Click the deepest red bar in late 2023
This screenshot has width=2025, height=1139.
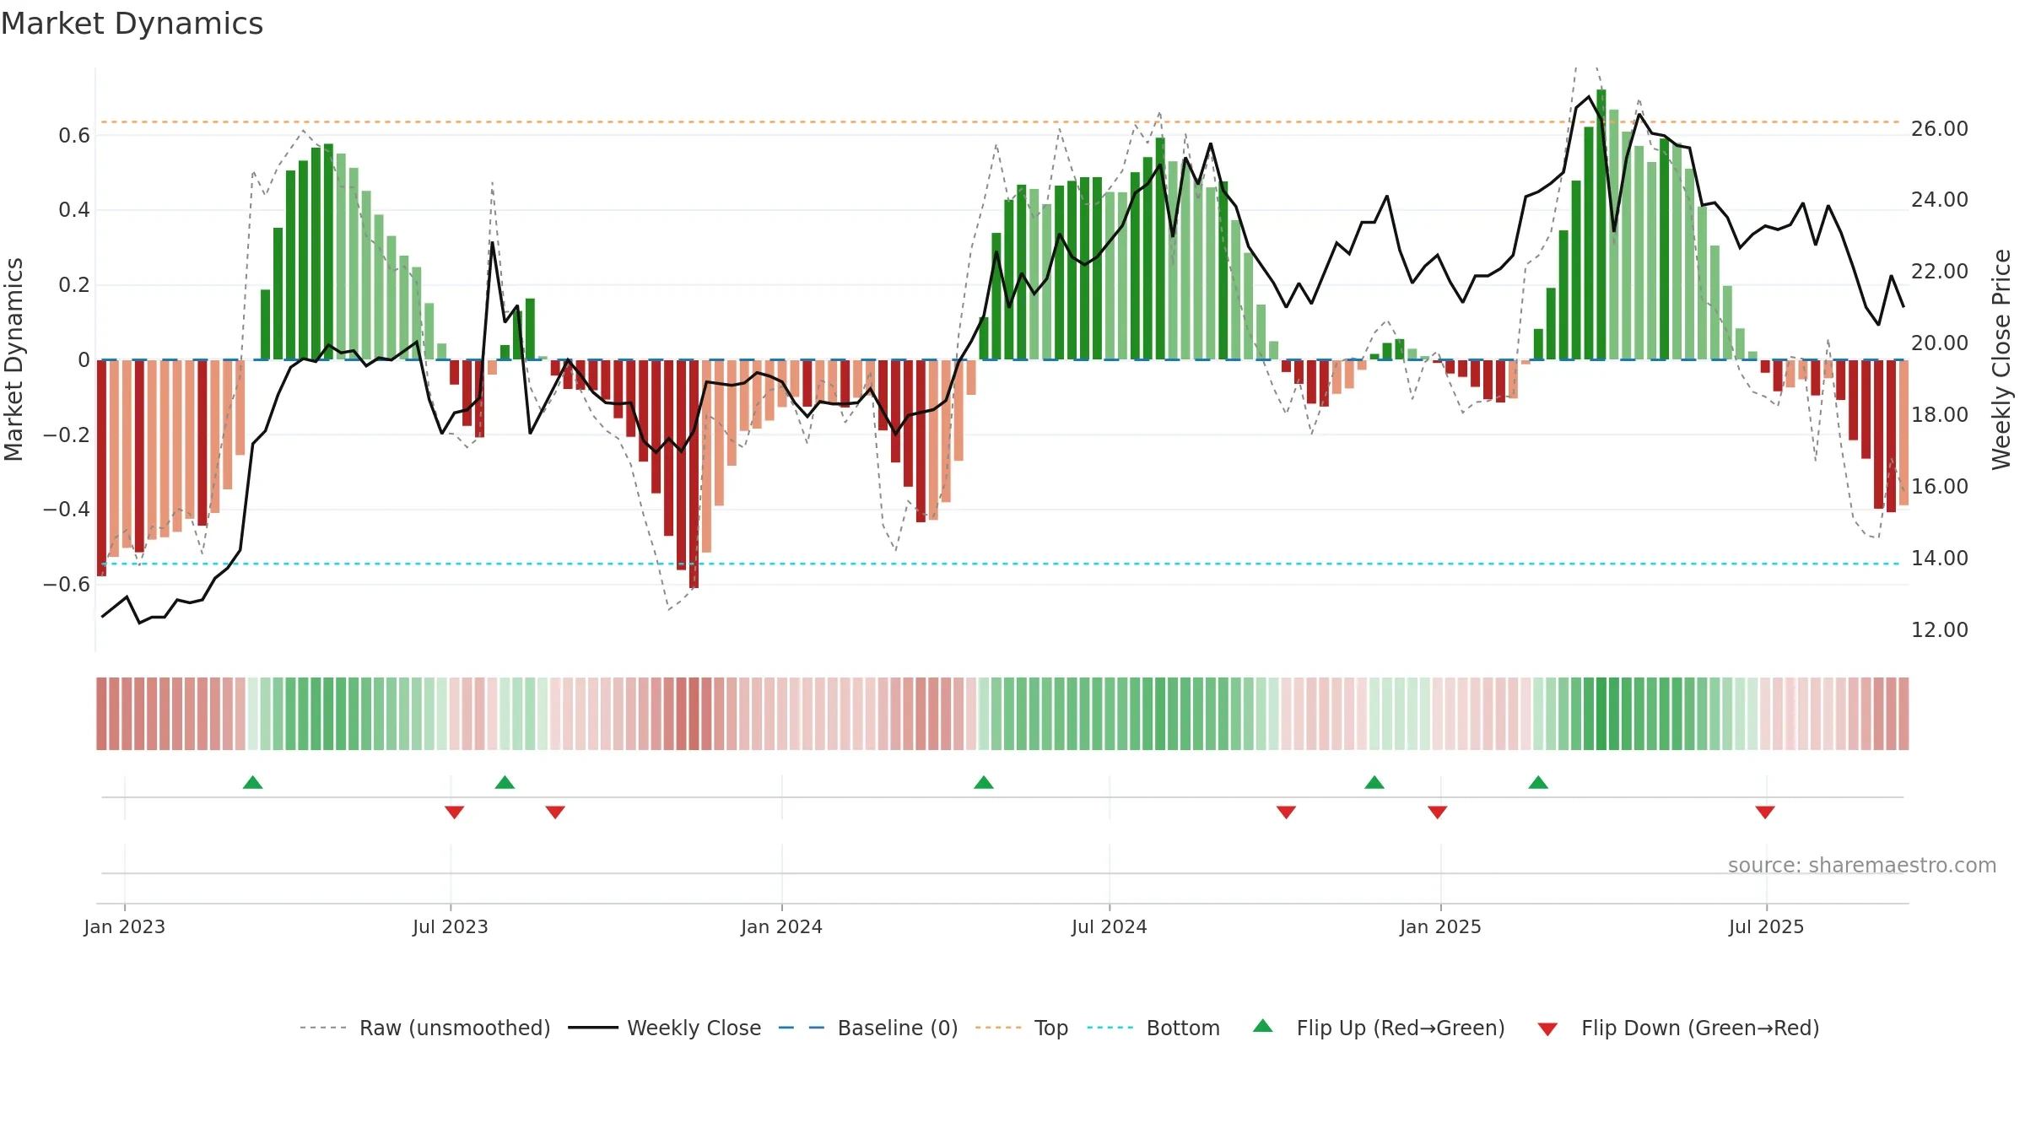694,474
